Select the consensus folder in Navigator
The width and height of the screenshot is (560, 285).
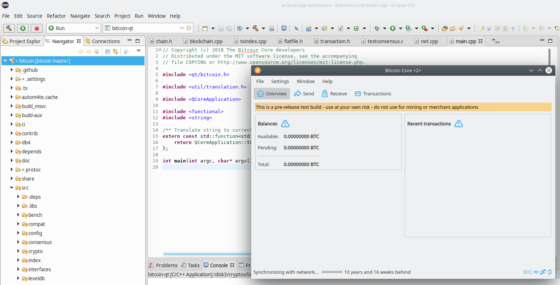click(x=40, y=242)
